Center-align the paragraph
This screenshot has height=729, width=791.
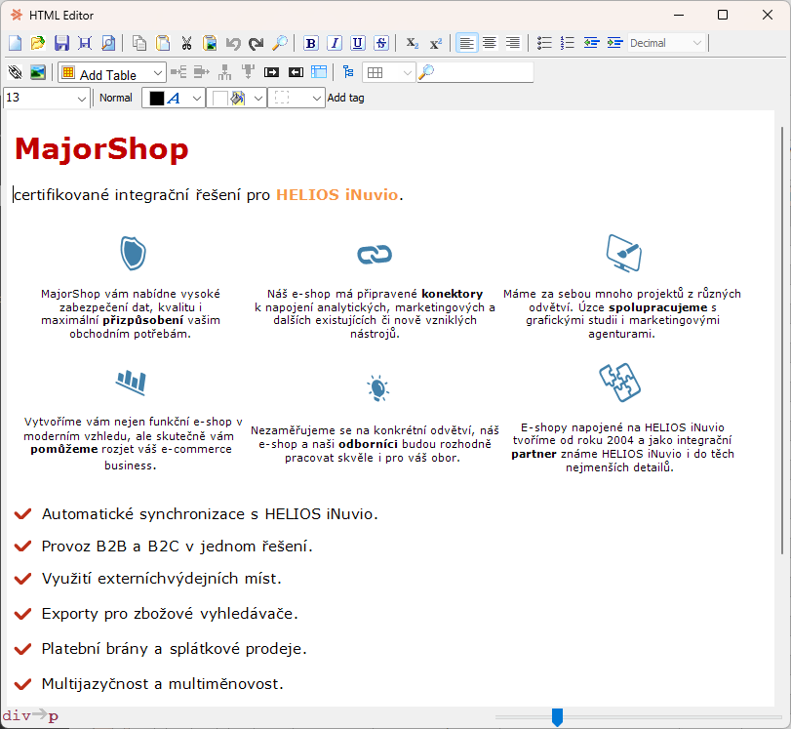coord(490,43)
